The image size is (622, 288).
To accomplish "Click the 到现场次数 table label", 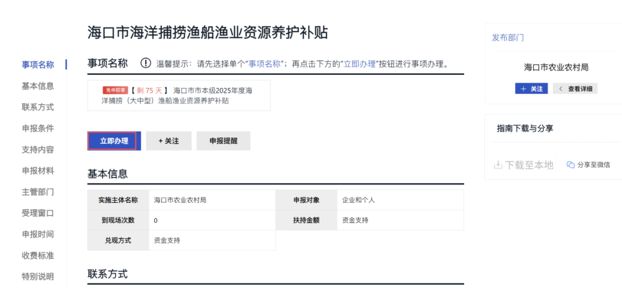I will (x=118, y=220).
